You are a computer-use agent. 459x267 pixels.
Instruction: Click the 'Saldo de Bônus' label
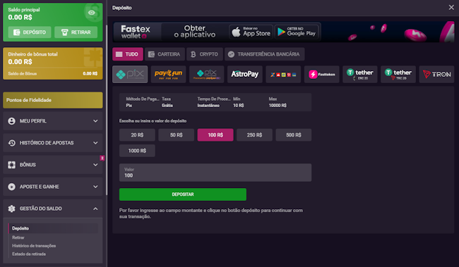click(23, 73)
